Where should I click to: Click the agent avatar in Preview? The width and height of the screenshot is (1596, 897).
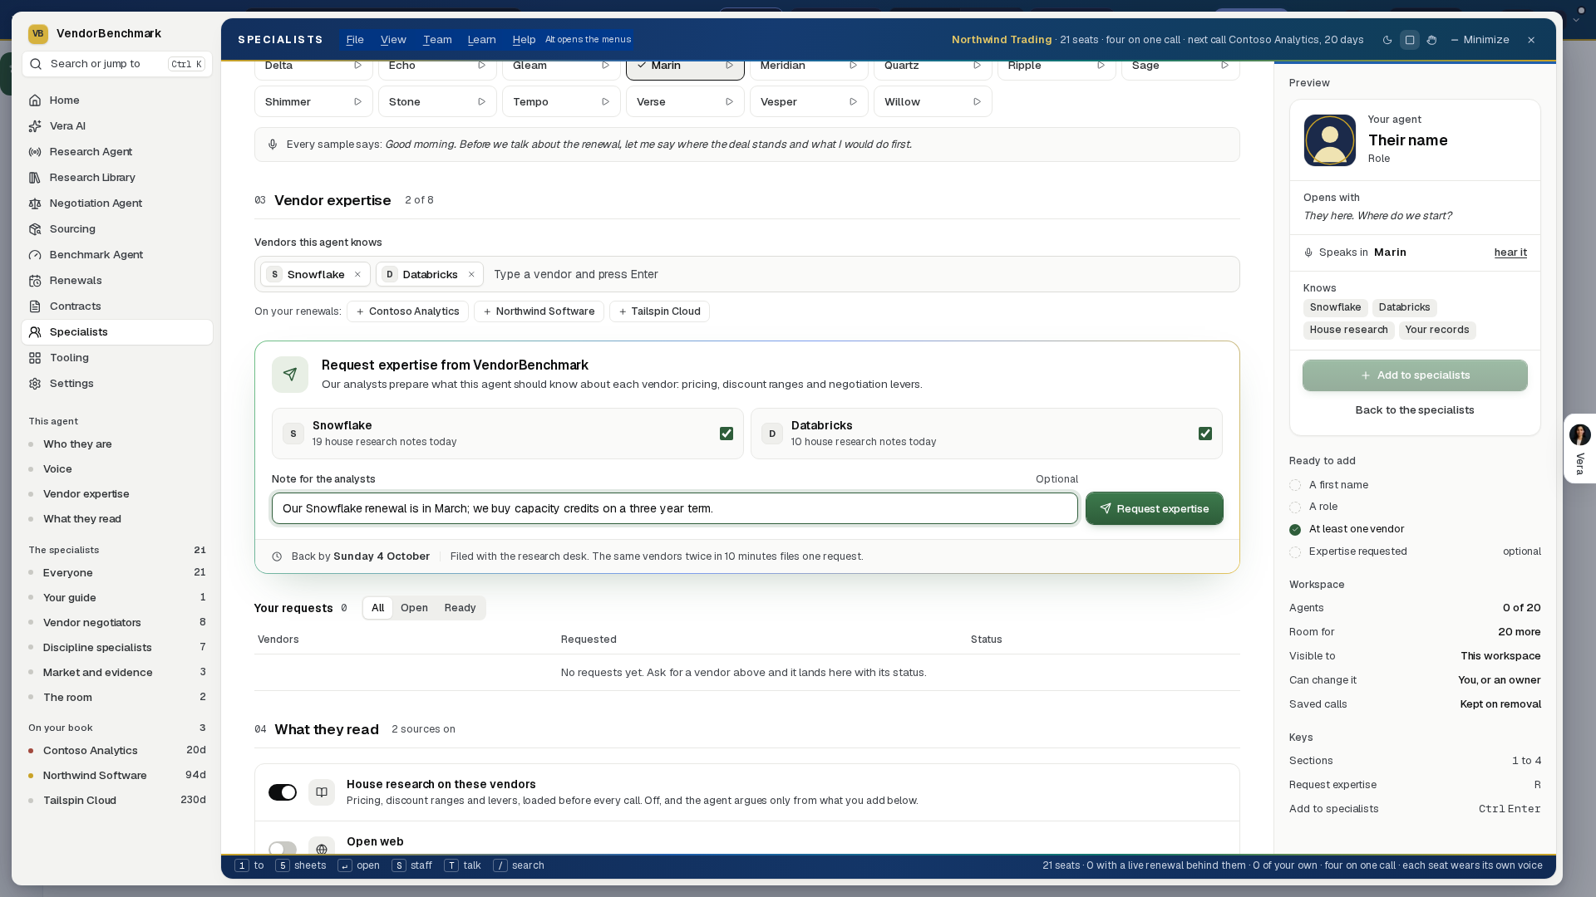[x=1330, y=140]
